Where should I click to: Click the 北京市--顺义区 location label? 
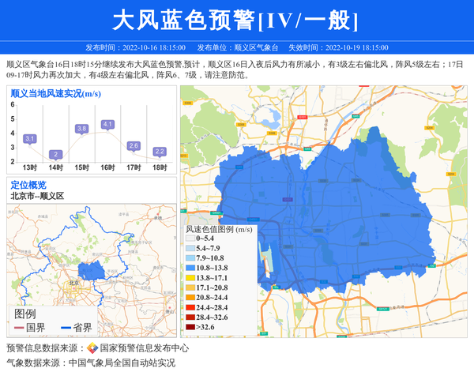[x=36, y=196]
